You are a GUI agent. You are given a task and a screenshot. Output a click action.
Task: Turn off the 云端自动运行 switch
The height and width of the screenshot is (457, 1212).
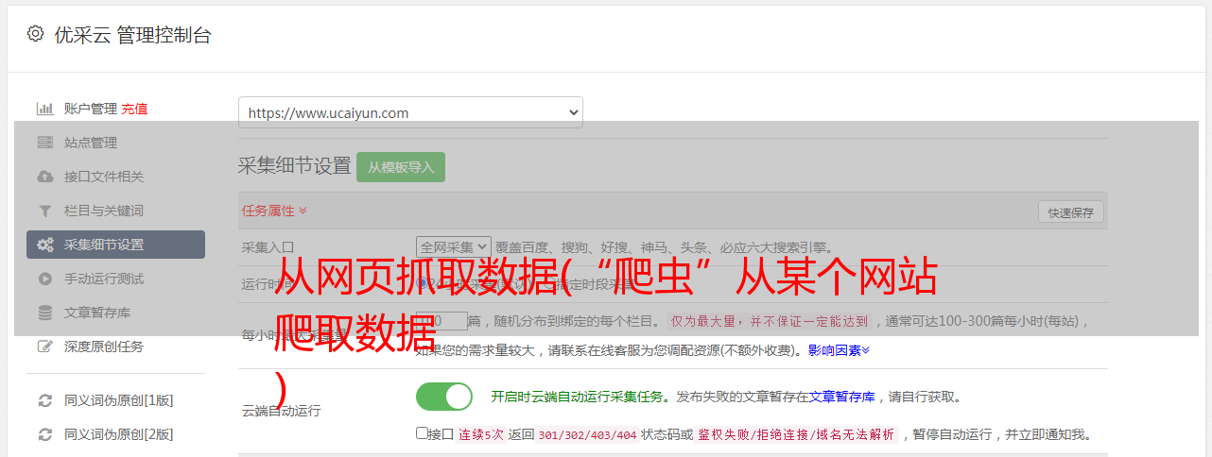[444, 397]
